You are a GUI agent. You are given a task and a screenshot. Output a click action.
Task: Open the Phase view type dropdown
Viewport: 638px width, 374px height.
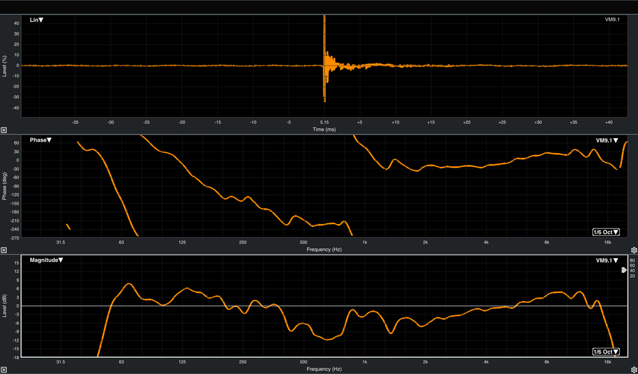[40, 140]
